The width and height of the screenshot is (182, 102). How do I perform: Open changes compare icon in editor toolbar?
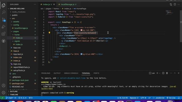click(x=171, y=5)
